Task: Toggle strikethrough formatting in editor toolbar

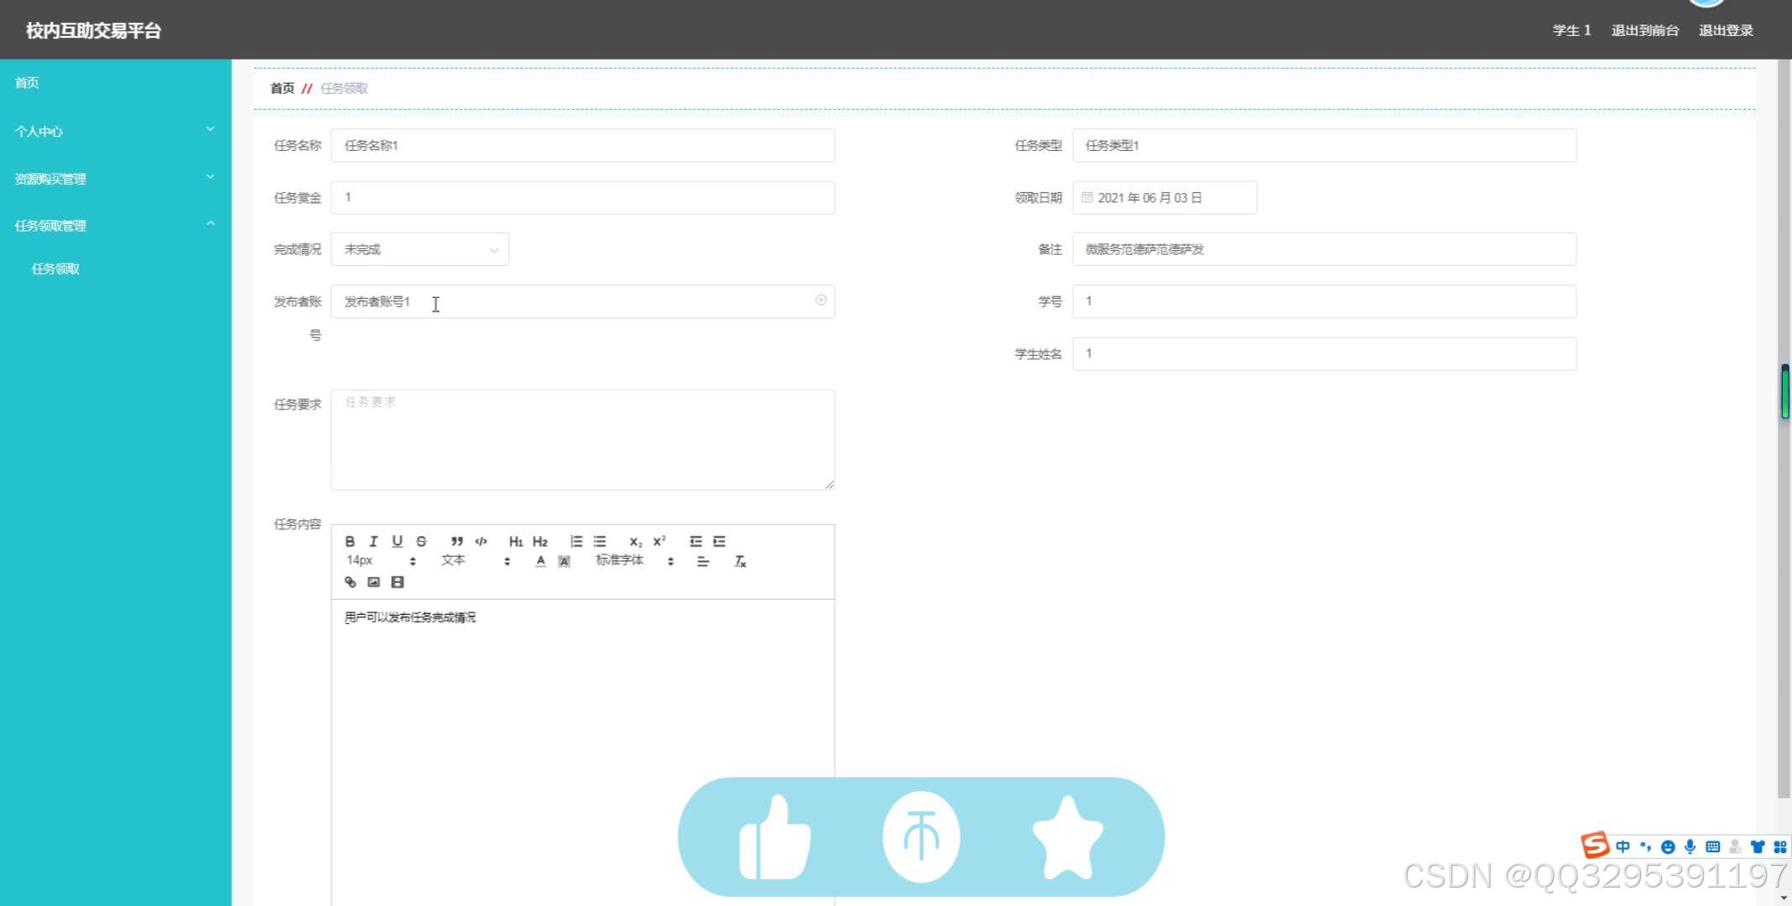Action: [x=421, y=541]
